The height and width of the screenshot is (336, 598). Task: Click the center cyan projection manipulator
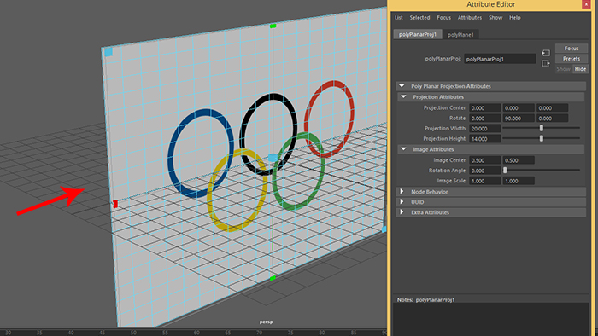[x=273, y=158]
